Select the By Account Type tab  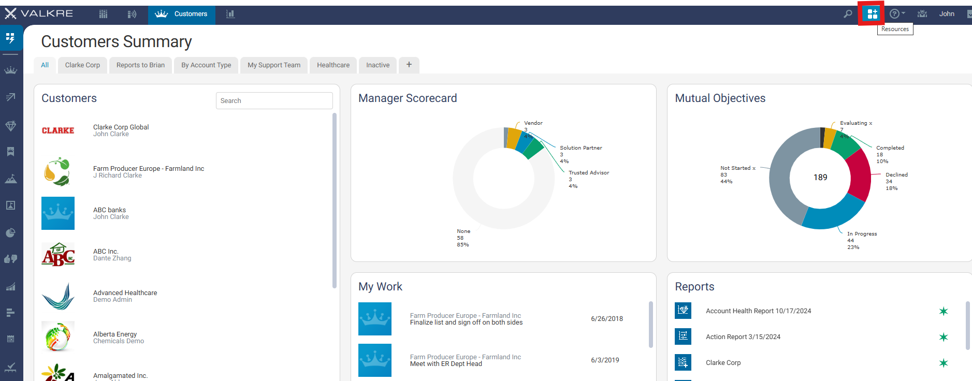(206, 65)
